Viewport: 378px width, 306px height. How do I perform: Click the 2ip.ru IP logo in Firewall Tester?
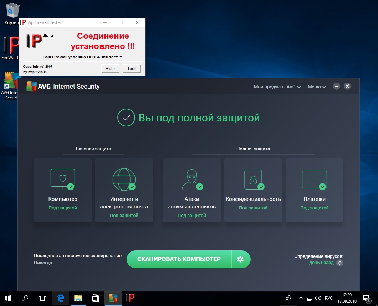[x=35, y=41]
